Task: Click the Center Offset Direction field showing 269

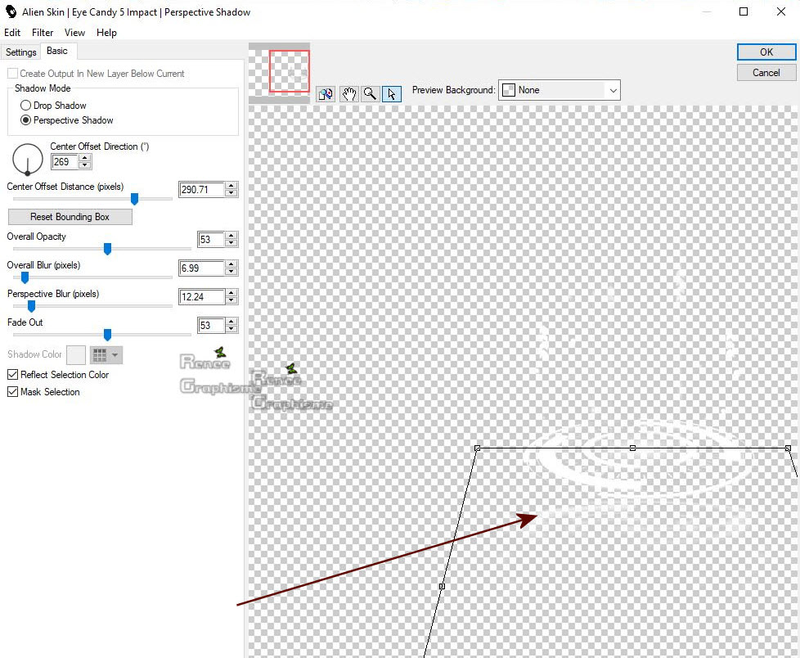Action: coord(65,162)
